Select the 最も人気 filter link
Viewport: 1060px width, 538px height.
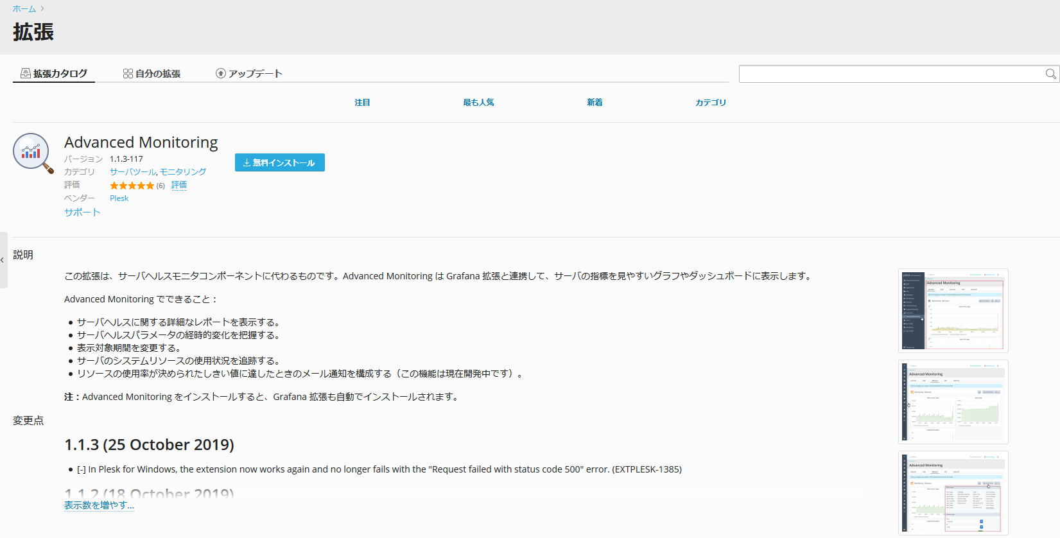(x=478, y=103)
